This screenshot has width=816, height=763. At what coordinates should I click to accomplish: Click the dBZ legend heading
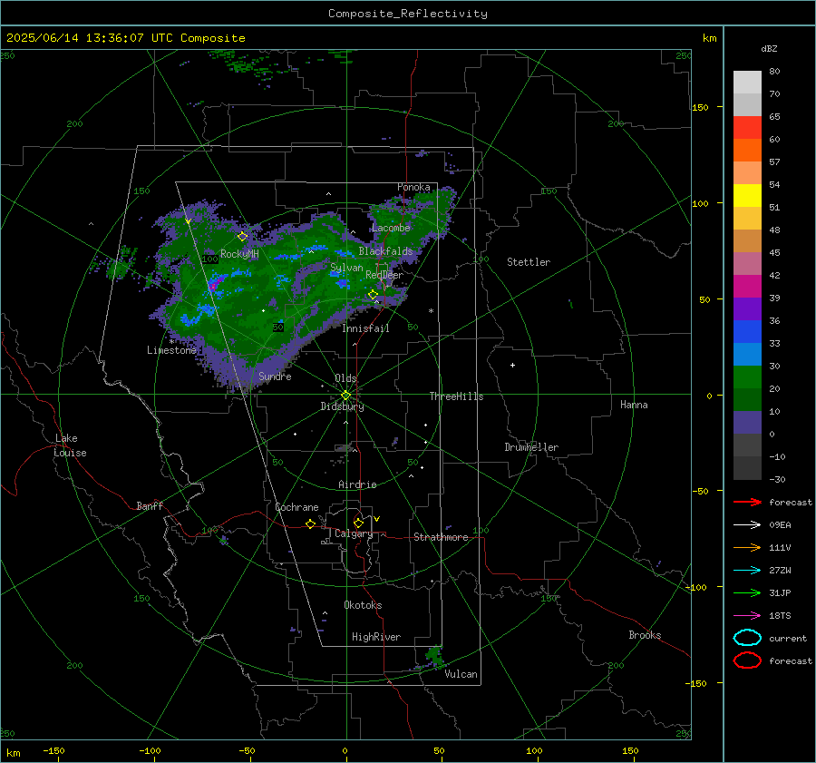point(769,48)
